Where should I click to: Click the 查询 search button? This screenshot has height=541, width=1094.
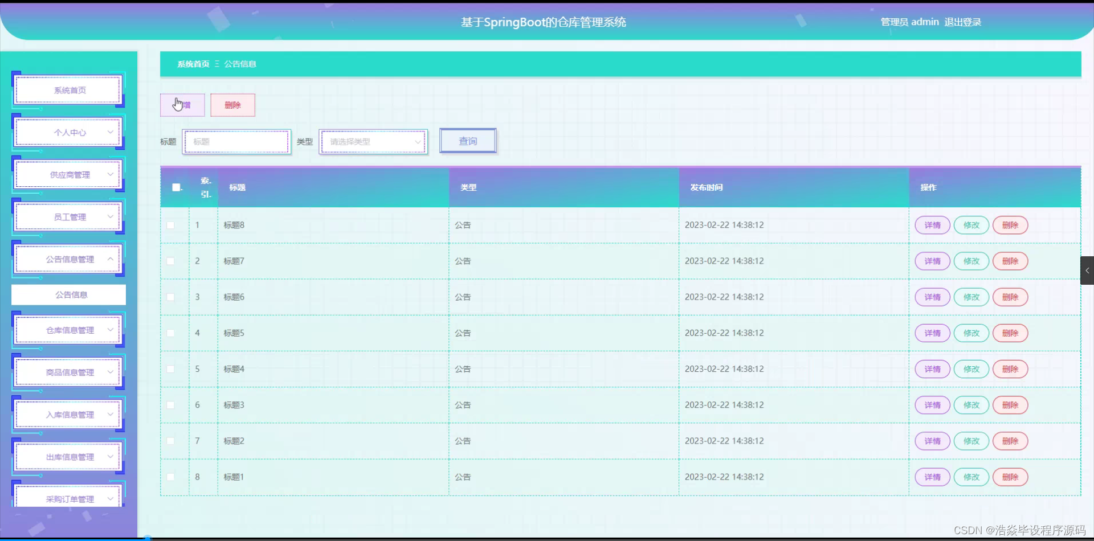coord(467,141)
